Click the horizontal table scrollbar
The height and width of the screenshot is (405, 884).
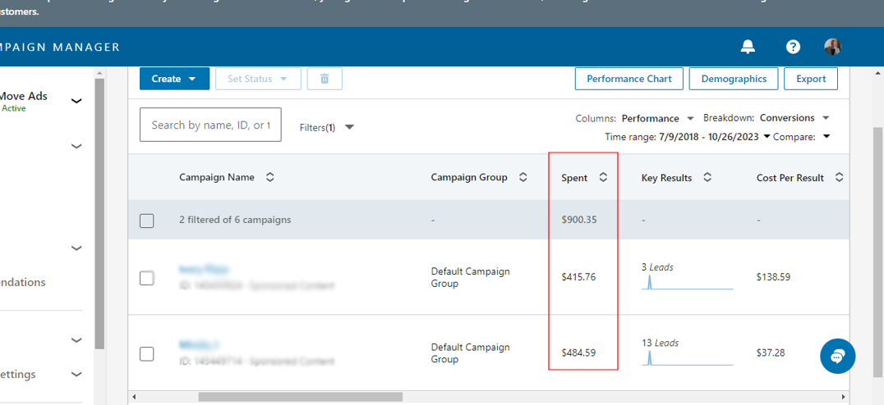[300, 397]
